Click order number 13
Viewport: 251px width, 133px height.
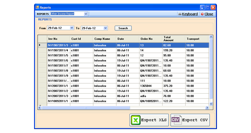151,45
